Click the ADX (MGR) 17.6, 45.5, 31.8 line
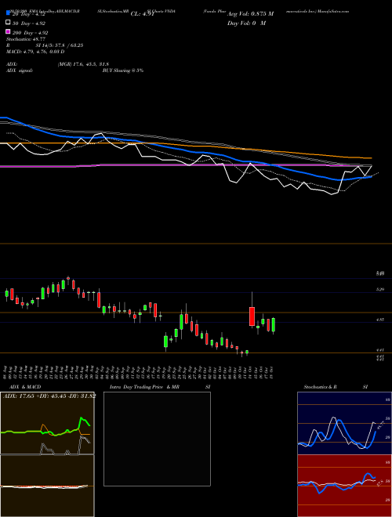Screen dimensions: 392x517 pos(57,64)
